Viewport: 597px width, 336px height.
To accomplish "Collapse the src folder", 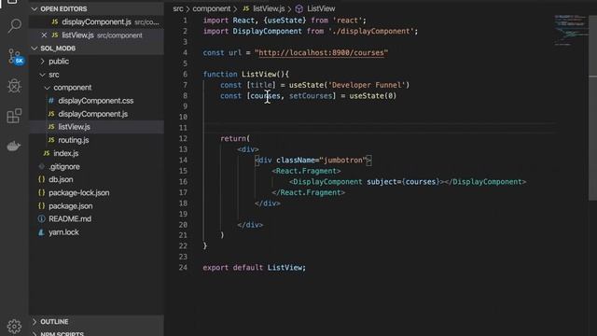I will coord(42,75).
